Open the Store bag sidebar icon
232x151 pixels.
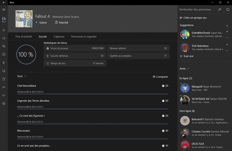tap(4, 79)
